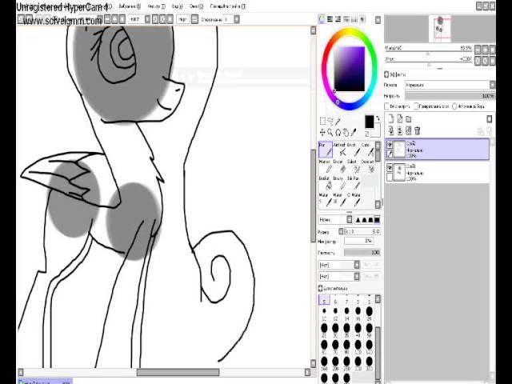The width and height of the screenshot is (512, 384).
Task: Open the color panel options dropdown
Action: 378,20
